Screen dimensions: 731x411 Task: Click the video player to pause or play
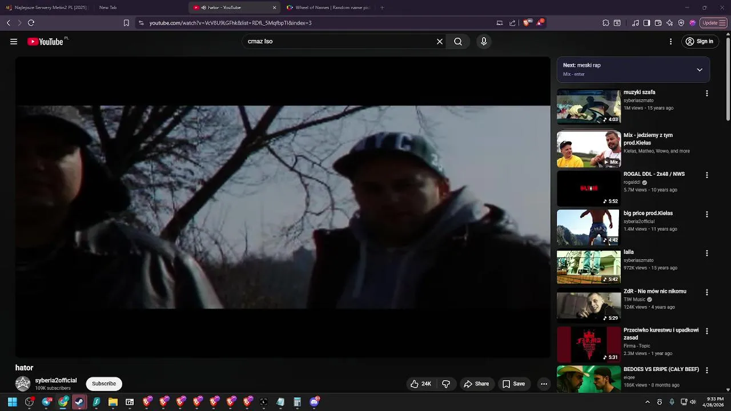pos(283,207)
